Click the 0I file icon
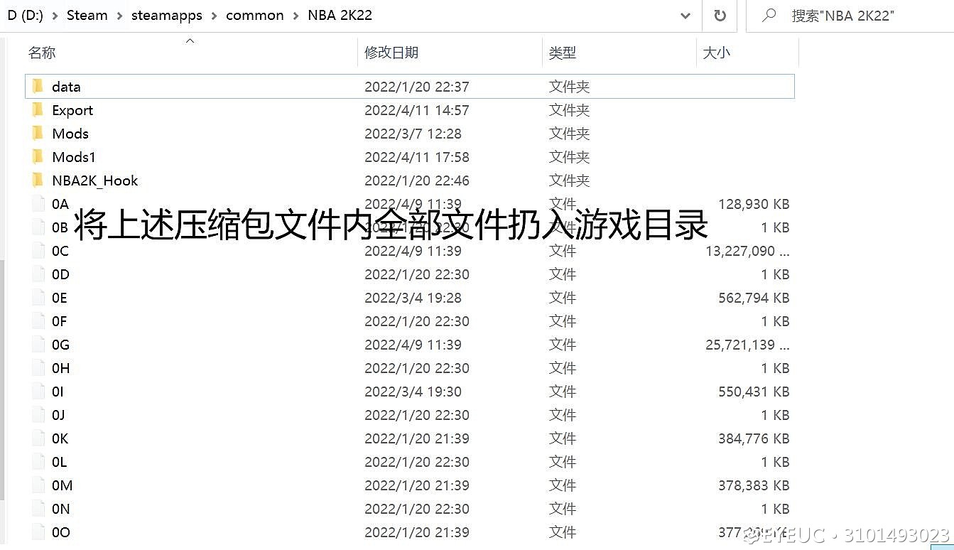Screen dimensions: 954x550 click(38, 392)
